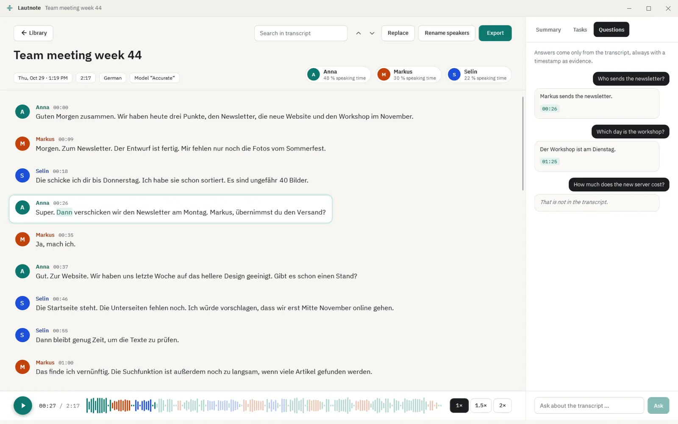The image size is (678, 424).
Task: Click highlighted word "Dann" in Anna's segment
Action: [64, 212]
